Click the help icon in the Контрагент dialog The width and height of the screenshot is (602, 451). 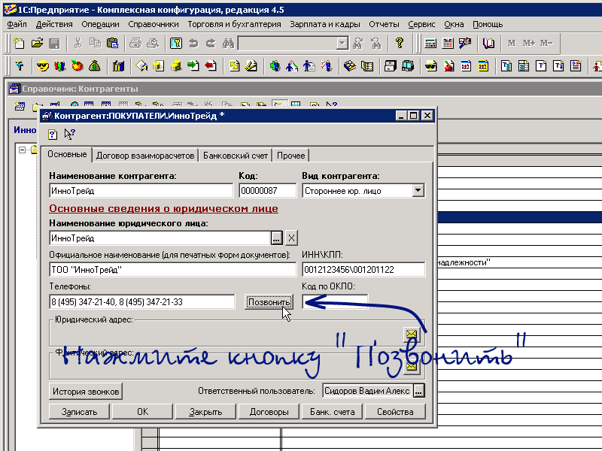(x=53, y=135)
